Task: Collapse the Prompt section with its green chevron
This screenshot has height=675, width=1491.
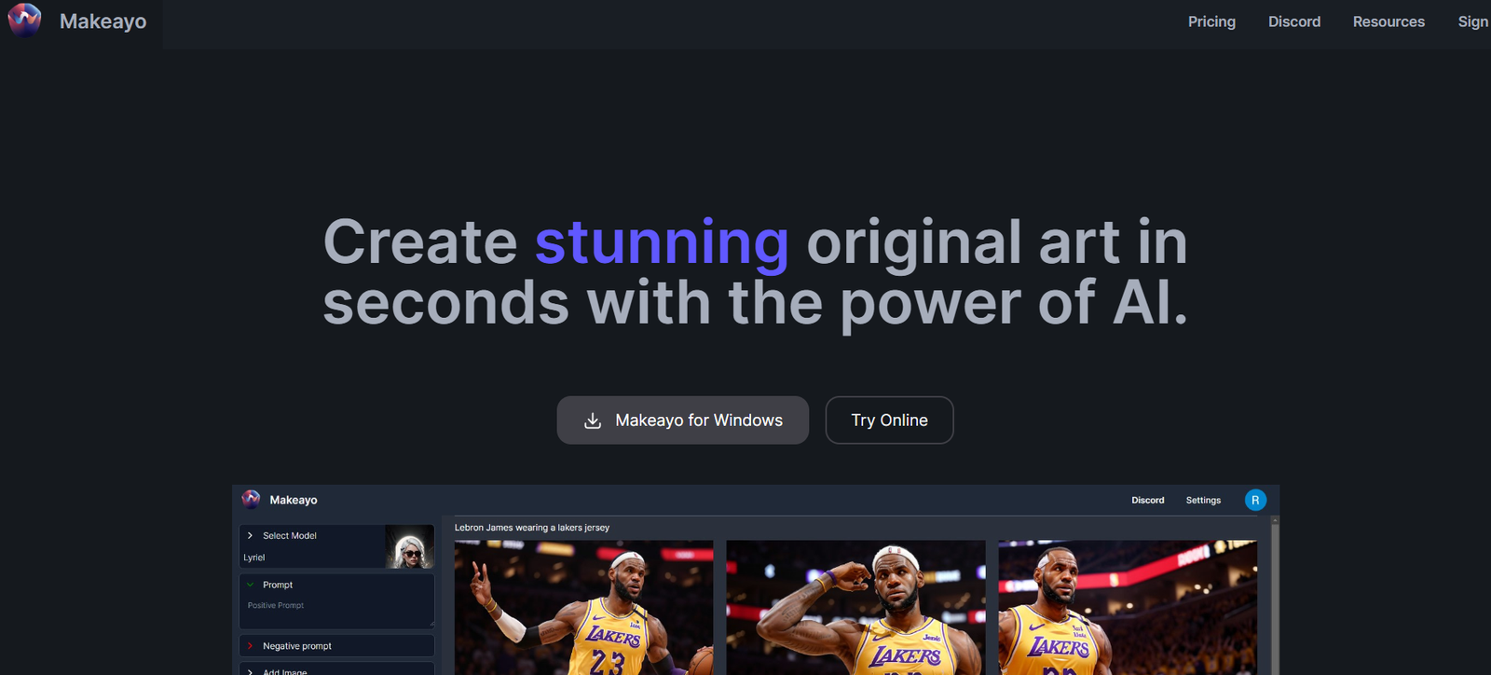Action: click(x=250, y=585)
